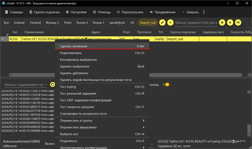Click Группа подписки column header in table
252x149 pixels.
pyautogui.click(x=183, y=32)
